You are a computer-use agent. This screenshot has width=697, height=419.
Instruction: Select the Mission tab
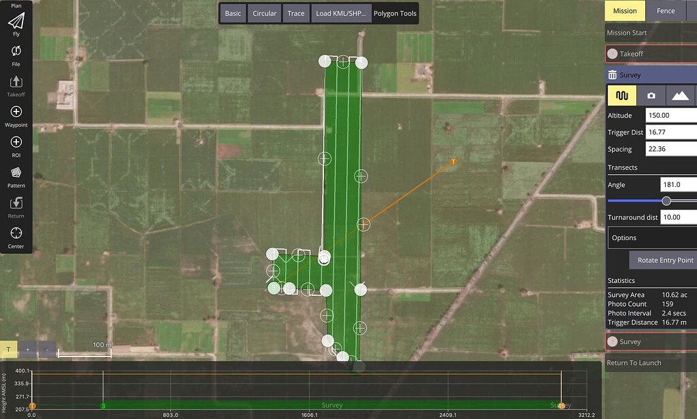pos(625,11)
